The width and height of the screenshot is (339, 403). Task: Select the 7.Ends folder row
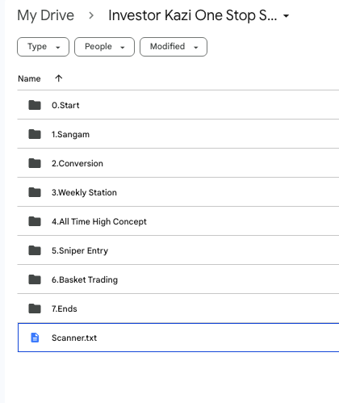tap(178, 309)
